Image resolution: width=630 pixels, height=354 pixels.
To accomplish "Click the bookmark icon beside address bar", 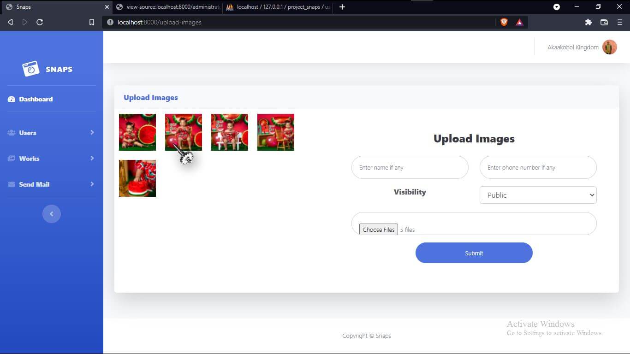I will [x=92, y=22].
